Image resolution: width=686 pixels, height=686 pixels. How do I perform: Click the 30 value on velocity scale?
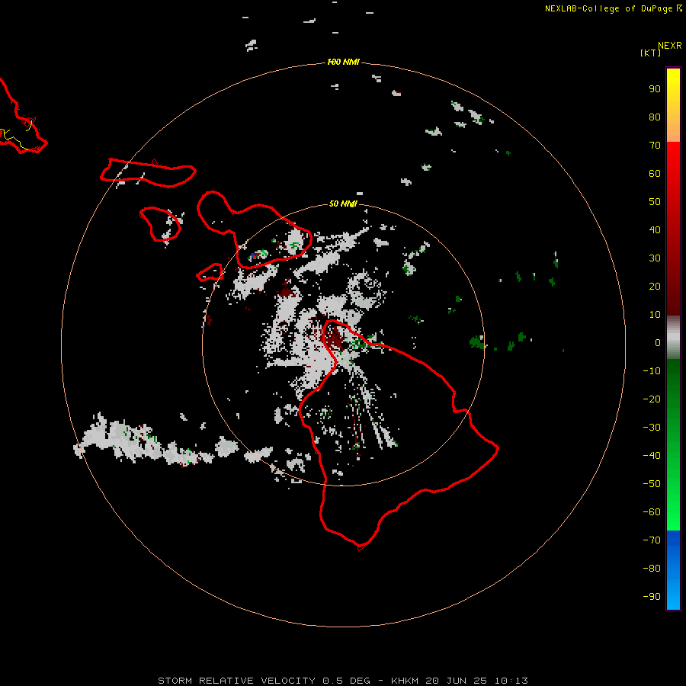click(x=655, y=258)
